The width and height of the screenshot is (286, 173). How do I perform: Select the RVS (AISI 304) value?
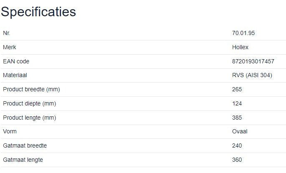click(252, 75)
